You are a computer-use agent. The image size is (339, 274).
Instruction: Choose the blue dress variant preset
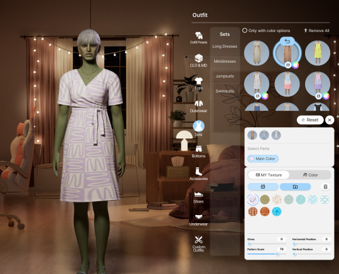click(264, 135)
